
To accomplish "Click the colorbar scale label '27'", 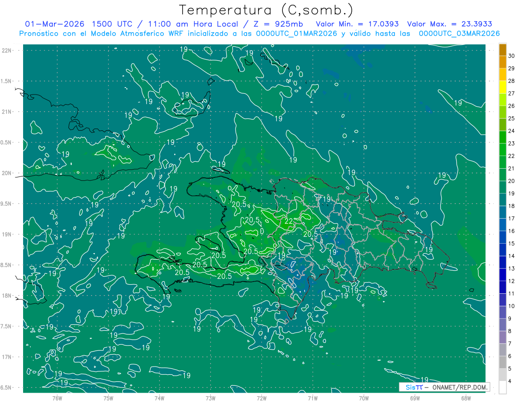I will (x=512, y=93).
